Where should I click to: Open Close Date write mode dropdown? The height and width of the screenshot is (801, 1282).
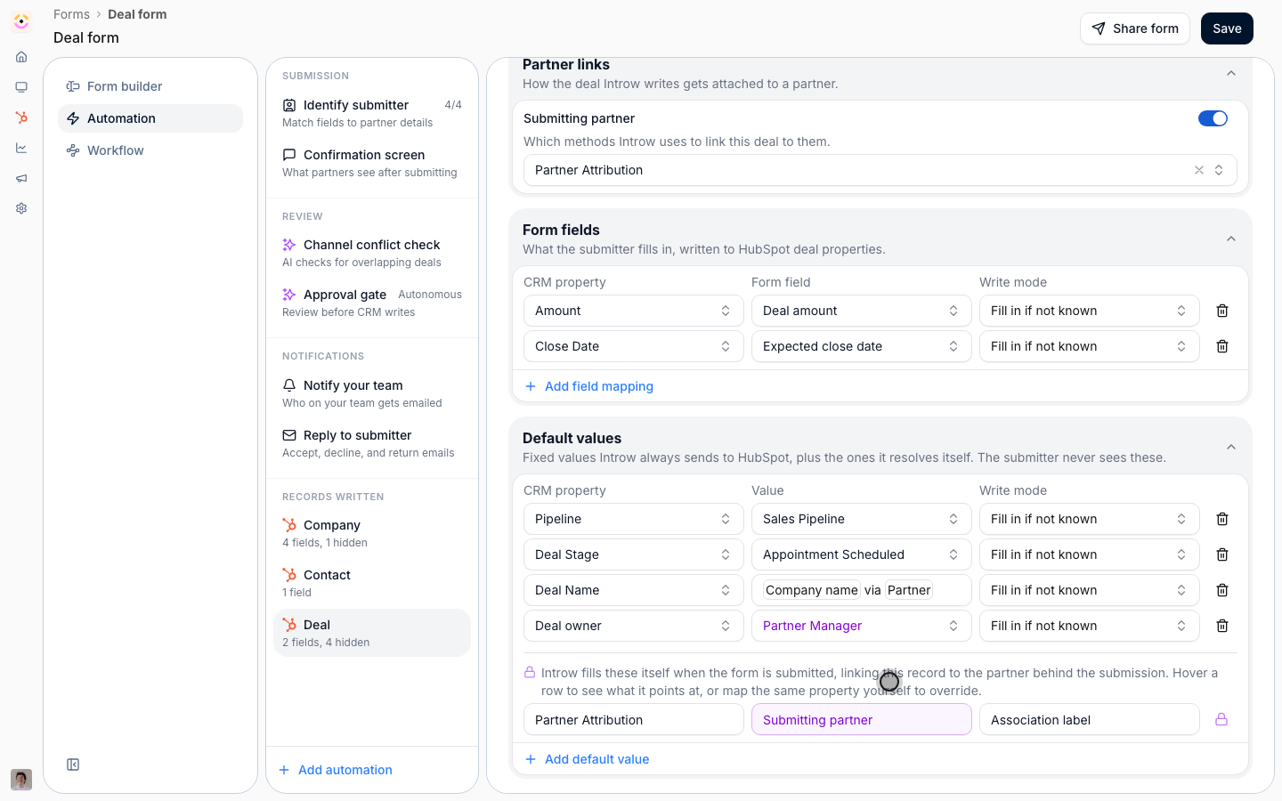point(1090,346)
